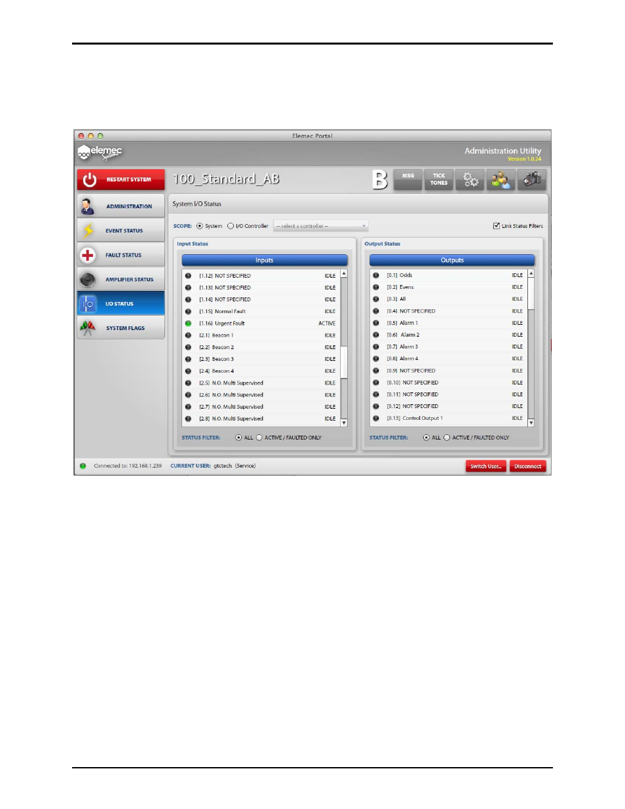The width and height of the screenshot is (625, 809).
Task: Select the I/O Controller scope radio button
Action: tap(231, 227)
